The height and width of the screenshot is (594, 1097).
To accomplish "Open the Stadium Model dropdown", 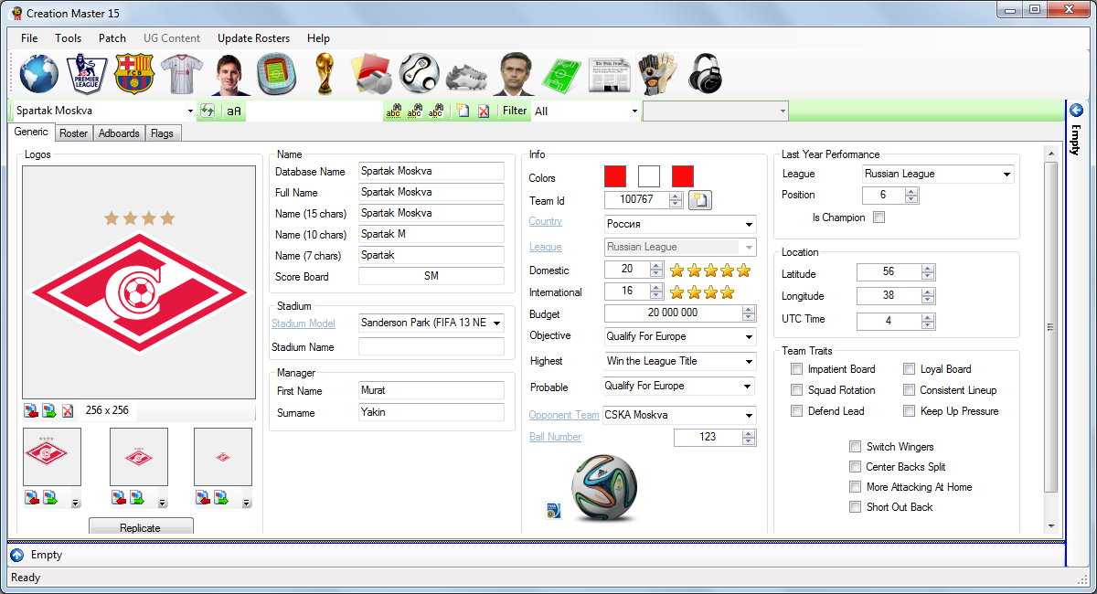I will pyautogui.click(x=498, y=323).
